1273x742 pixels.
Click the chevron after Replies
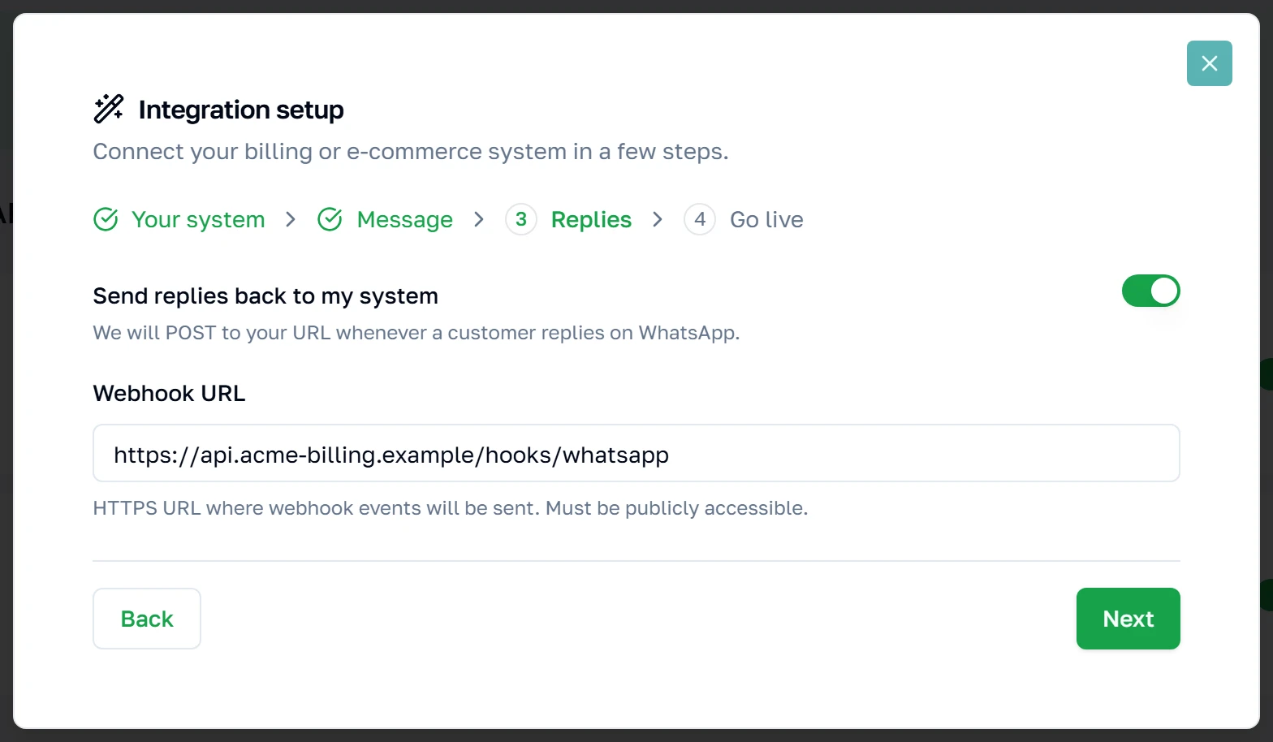pos(658,219)
